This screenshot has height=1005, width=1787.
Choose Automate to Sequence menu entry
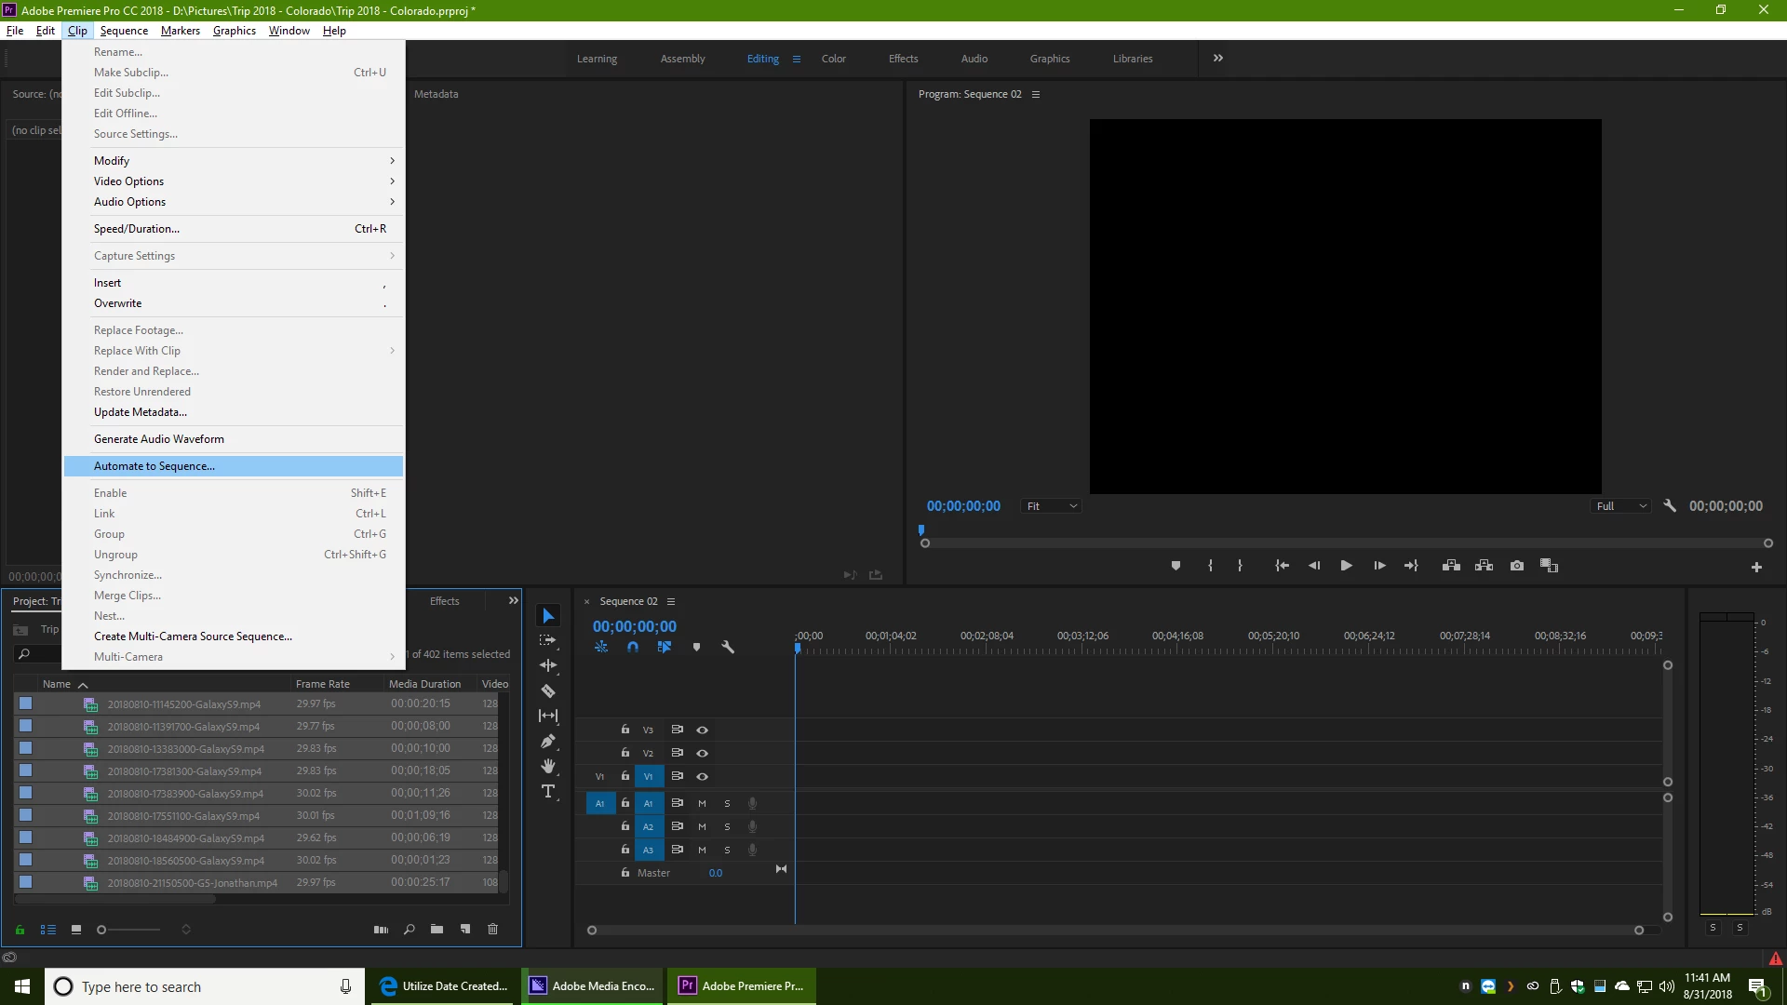pos(155,466)
